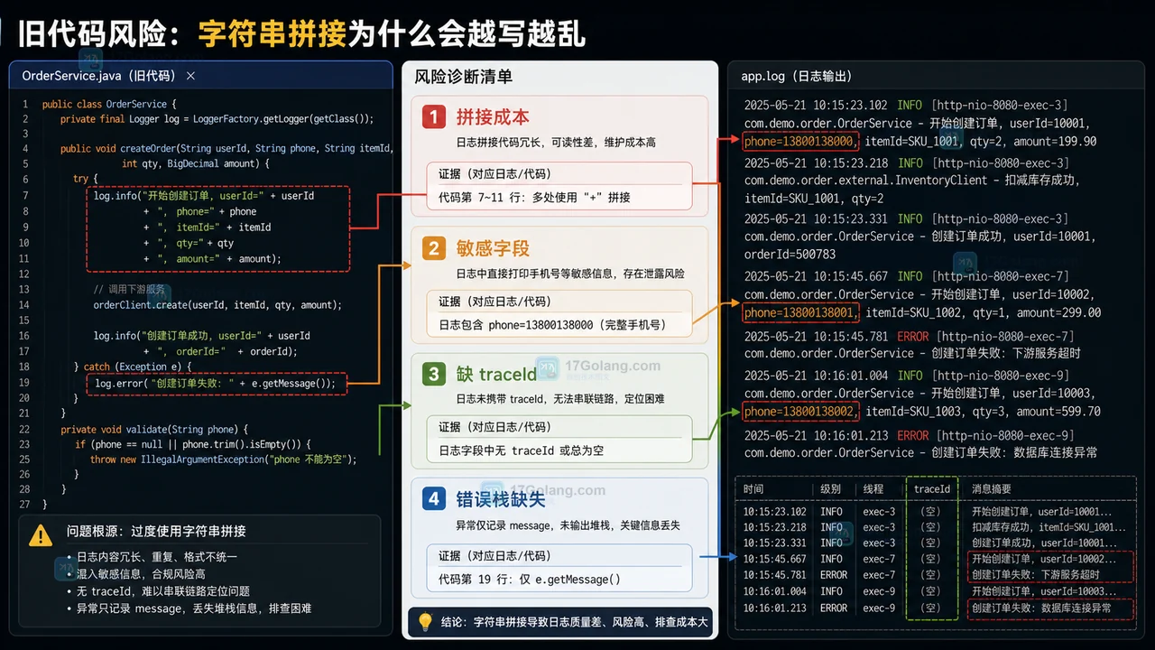The width and height of the screenshot is (1155, 650).
Task: Click the green number 3 badge by 缺 traceId
Action: click(x=434, y=374)
